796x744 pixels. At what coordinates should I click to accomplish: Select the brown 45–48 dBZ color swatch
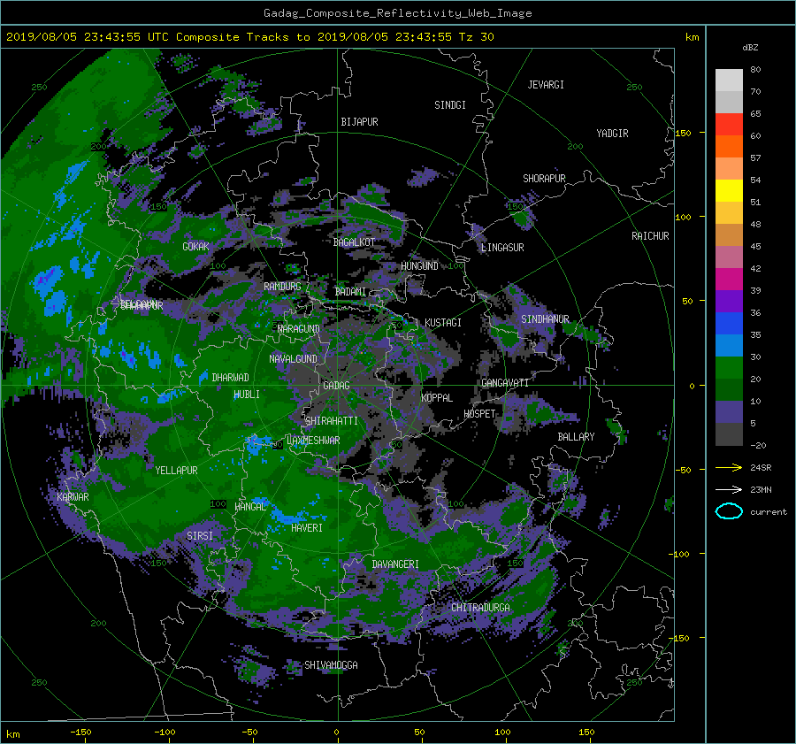tap(729, 235)
